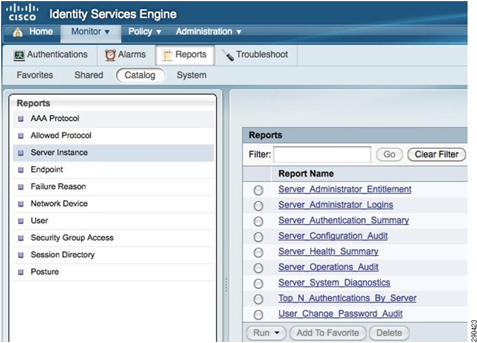Click the Reports calendar icon
Image resolution: width=477 pixels, height=343 pixels.
[x=167, y=56]
